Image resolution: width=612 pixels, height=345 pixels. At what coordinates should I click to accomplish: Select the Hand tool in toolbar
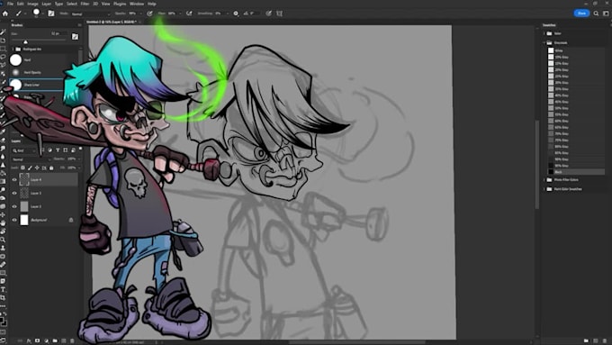(x=3, y=222)
